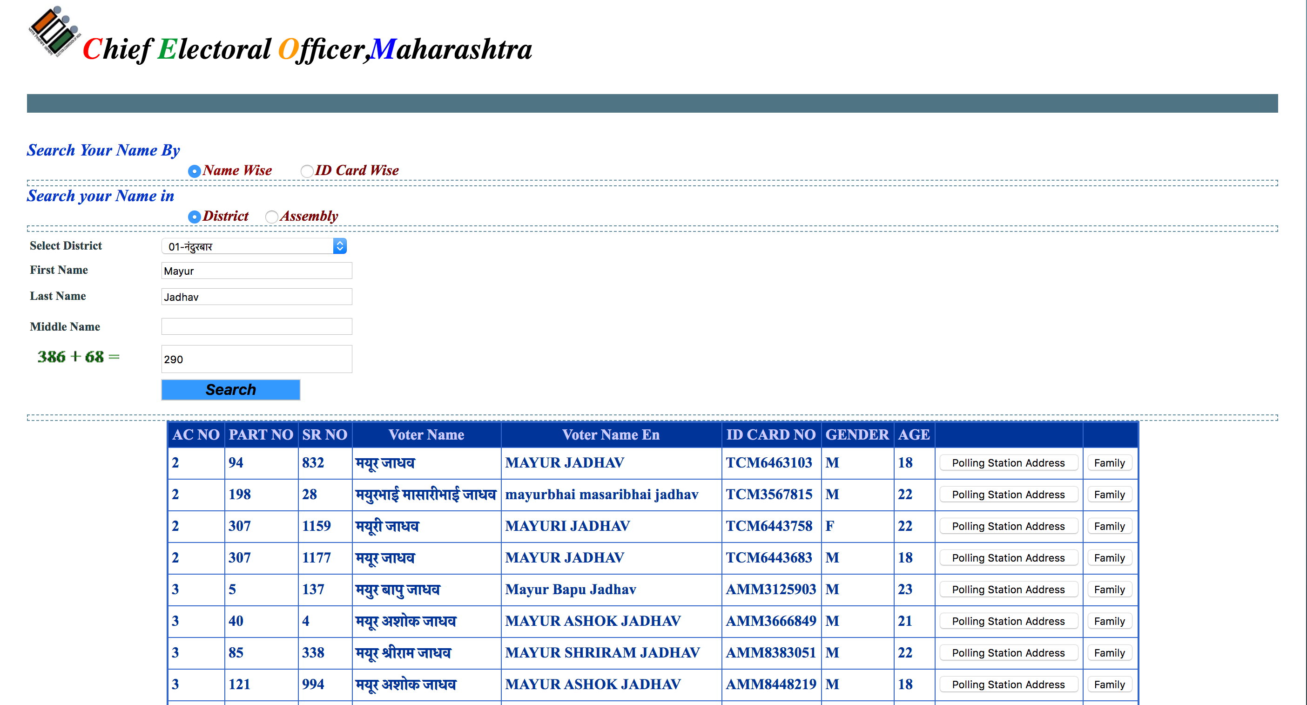Screen dimensions: 1307x705
Task: Click the First Name input field
Action: 256,271
